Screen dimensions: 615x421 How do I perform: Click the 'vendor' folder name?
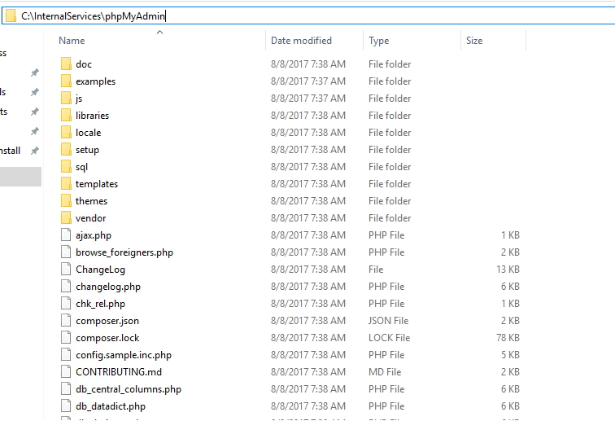[90, 218]
